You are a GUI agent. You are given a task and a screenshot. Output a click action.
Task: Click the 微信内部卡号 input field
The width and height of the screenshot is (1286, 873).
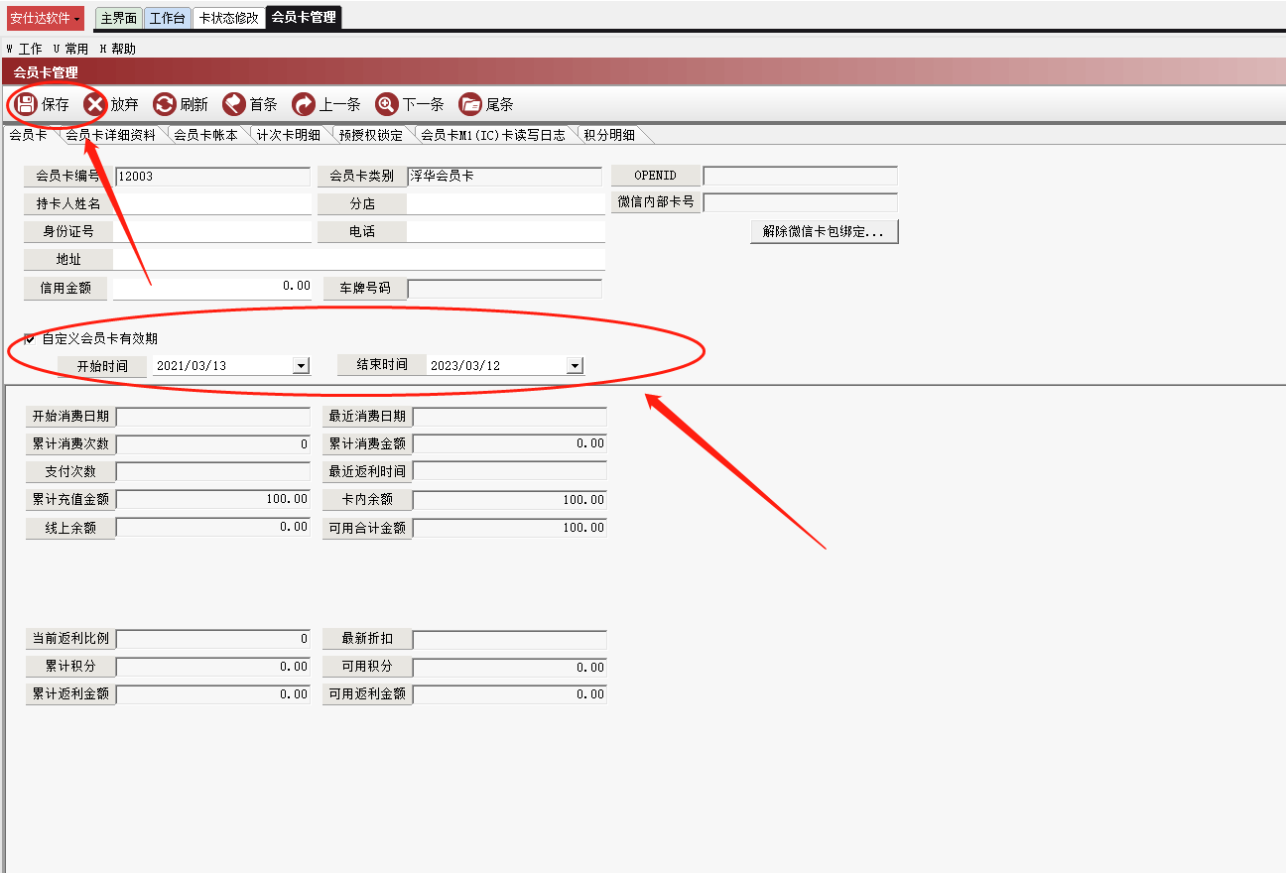800,202
